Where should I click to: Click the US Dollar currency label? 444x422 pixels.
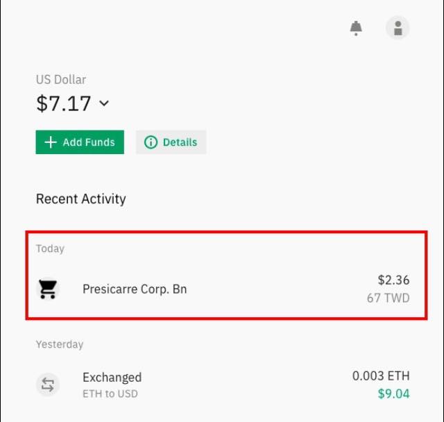(x=61, y=80)
